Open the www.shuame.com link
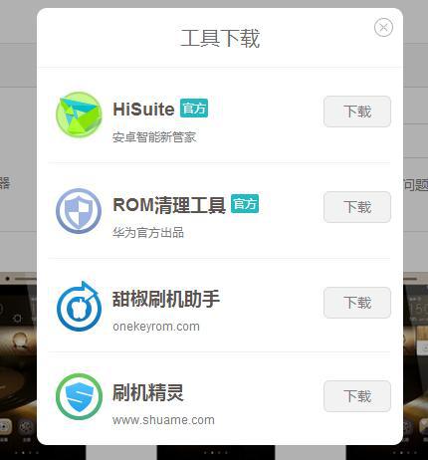The width and height of the screenshot is (428, 460). click(163, 420)
